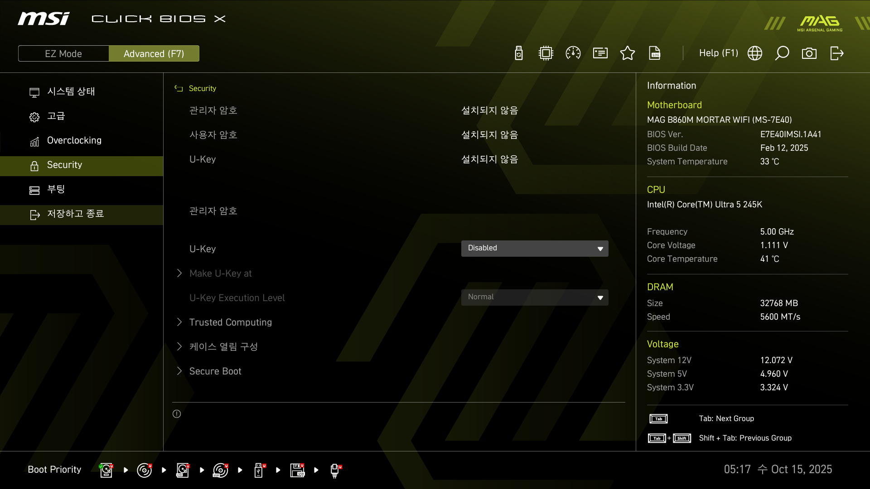The image size is (870, 489).
Task: Open U-Key Execution Level Normal dropdown
Action: 535,297
